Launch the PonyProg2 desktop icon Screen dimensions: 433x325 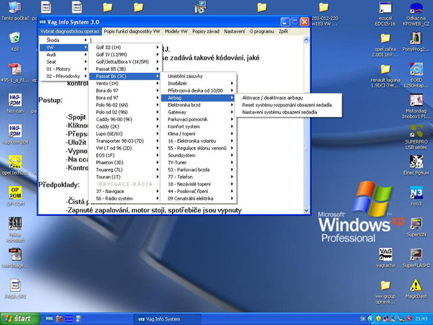pyautogui.click(x=416, y=41)
